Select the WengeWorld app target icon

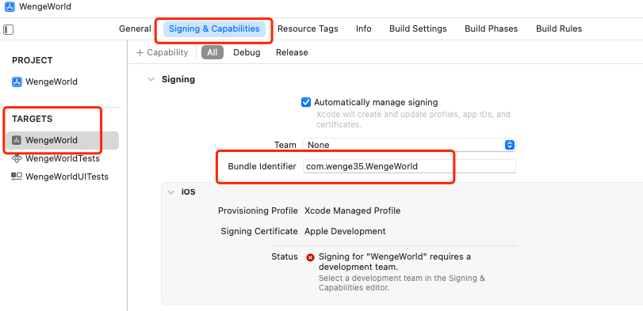coord(17,140)
